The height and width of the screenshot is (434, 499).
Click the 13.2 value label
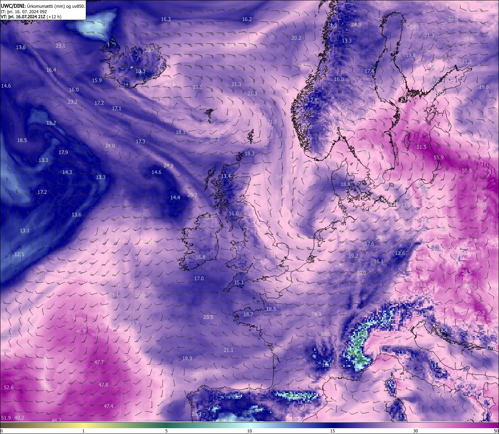pyautogui.click(x=51, y=123)
